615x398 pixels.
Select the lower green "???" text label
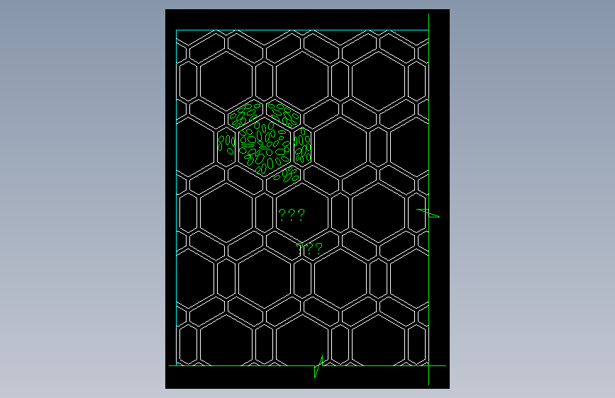pyautogui.click(x=309, y=249)
